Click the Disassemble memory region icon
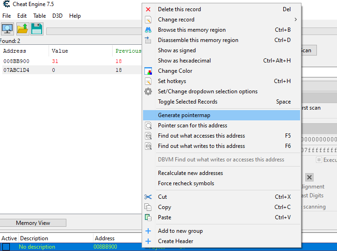This screenshot has width=337, height=251. click(148, 40)
